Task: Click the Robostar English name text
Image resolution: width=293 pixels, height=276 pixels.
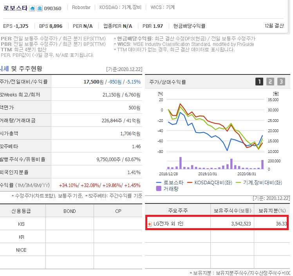Action: tap(81, 7)
